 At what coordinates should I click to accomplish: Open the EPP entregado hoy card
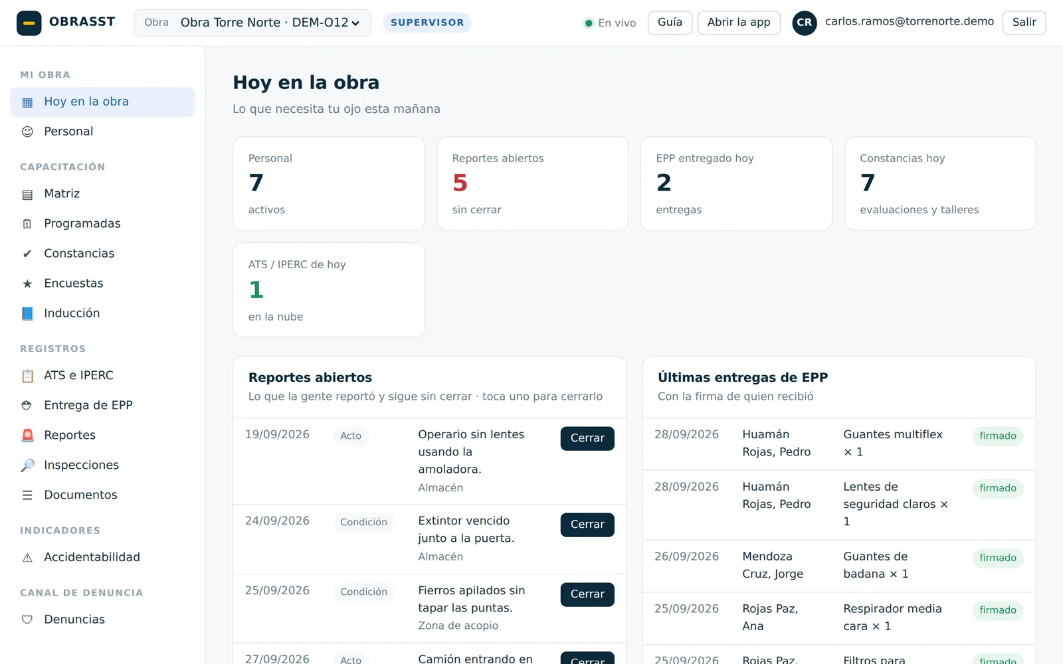736,183
